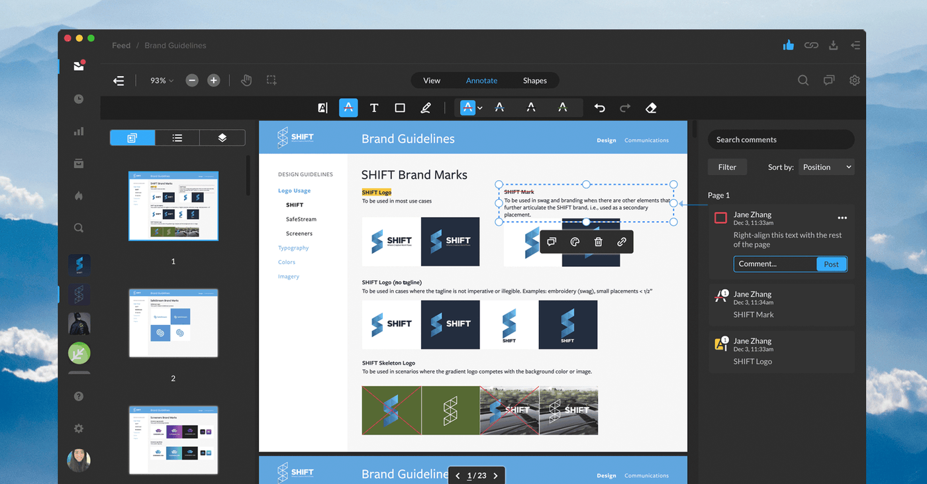
Task: Click link icon in floating annotation popup
Action: [x=621, y=242]
